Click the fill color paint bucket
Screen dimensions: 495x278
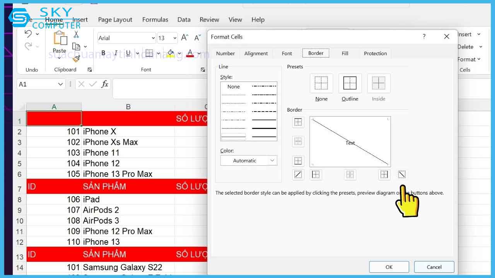tap(171, 53)
